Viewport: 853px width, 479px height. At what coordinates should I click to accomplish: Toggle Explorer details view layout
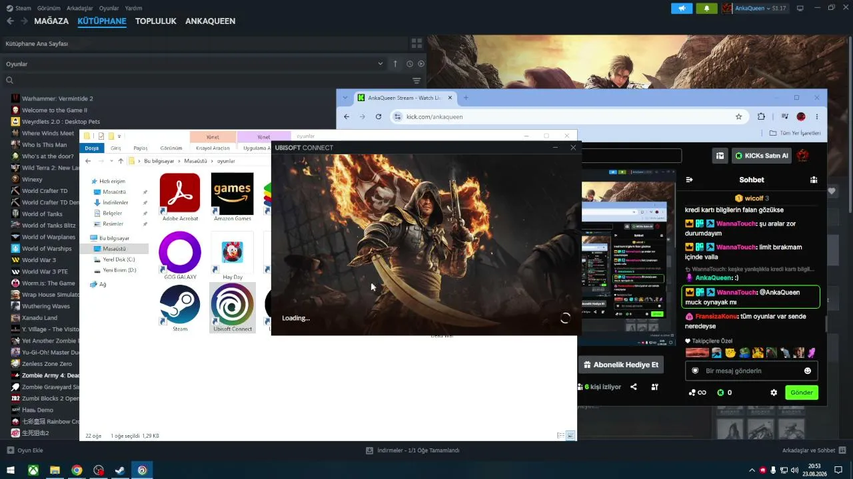560,436
